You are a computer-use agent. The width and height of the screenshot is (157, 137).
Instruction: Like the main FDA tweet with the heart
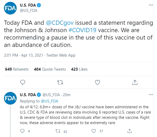(x=98, y=82)
